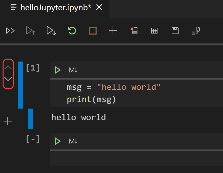This screenshot has width=223, height=173.
Task: Move cell [1] up
Action: click(x=8, y=67)
